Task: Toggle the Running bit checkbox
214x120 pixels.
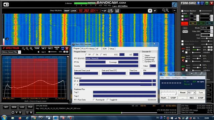Action: (94, 100)
